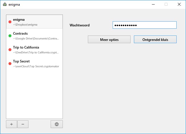Click the ~\Dropbox\enigma path text
The image size is (186, 134).
(x=25, y=25)
